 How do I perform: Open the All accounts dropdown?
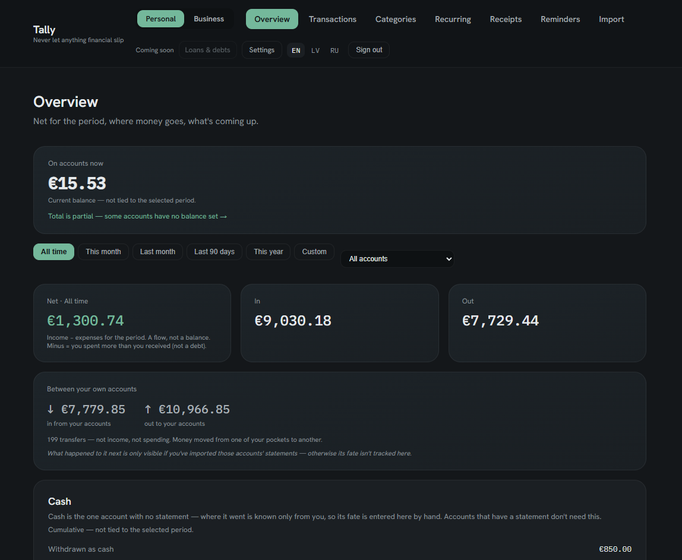(x=397, y=259)
